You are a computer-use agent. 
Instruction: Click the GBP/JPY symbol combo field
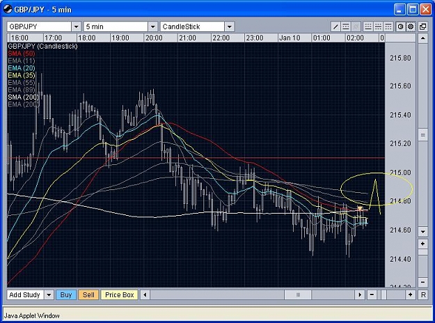[40, 26]
